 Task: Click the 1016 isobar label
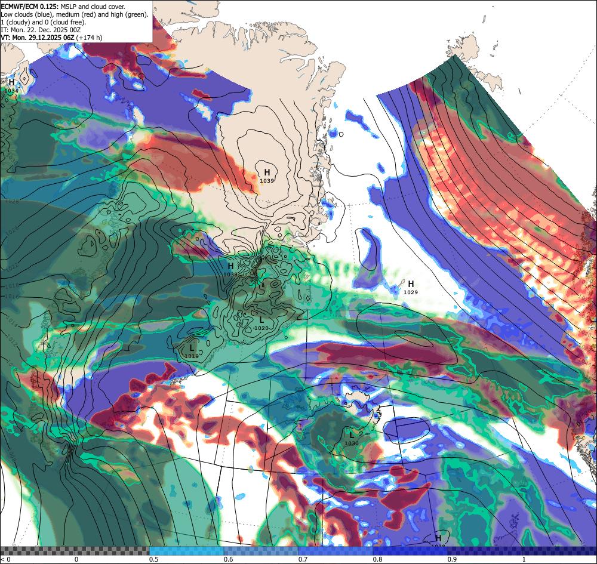pos(13,297)
